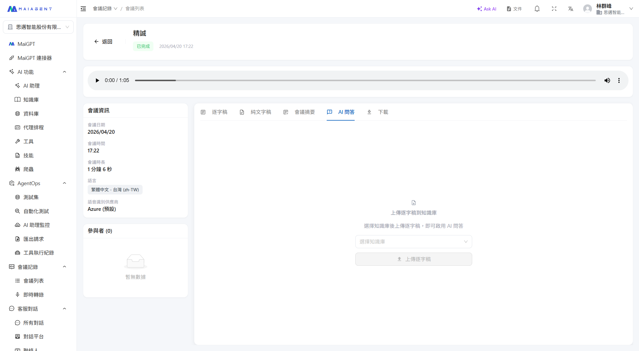
Task: Collapse the sidebar with menu icon
Action: [83, 9]
